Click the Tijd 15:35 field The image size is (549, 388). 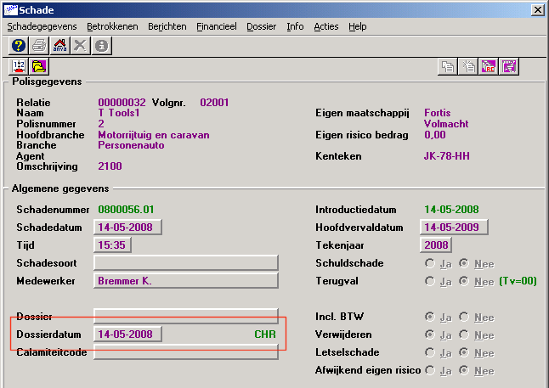click(x=112, y=245)
